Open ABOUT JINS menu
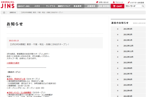Viewport: 146px width, 97px height. 24,6
